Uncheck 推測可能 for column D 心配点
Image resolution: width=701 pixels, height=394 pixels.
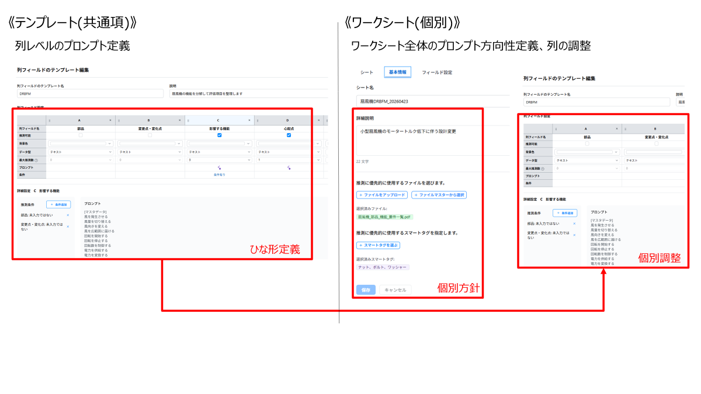(289, 135)
